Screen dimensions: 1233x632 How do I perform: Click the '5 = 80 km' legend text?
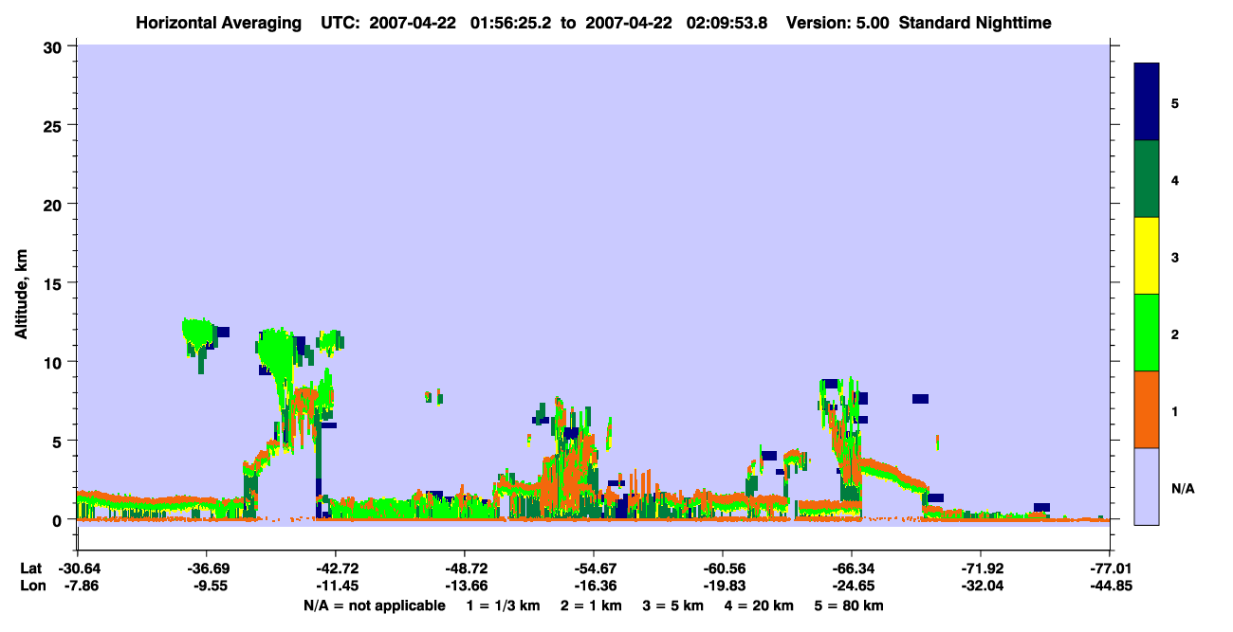pos(848,605)
